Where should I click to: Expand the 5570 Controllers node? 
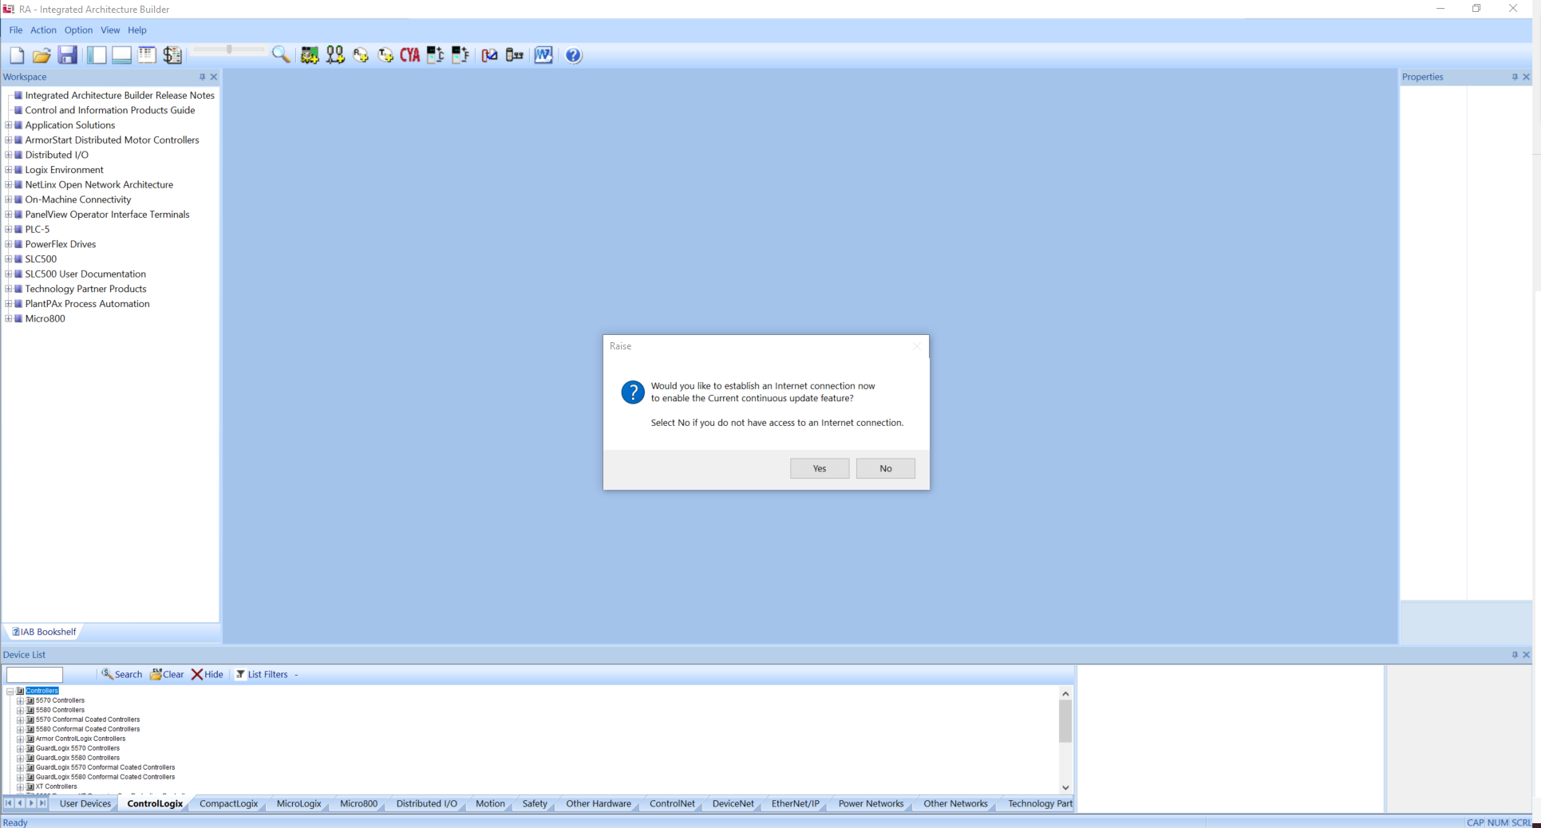coord(20,700)
